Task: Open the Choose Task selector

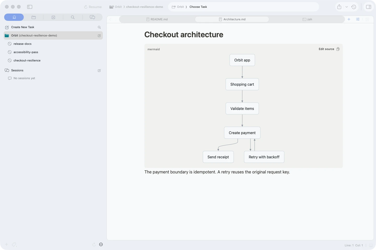Action: click(x=198, y=7)
